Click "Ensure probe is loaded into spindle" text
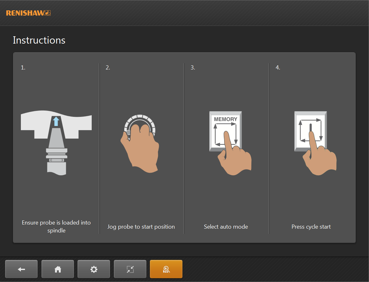 click(56, 226)
